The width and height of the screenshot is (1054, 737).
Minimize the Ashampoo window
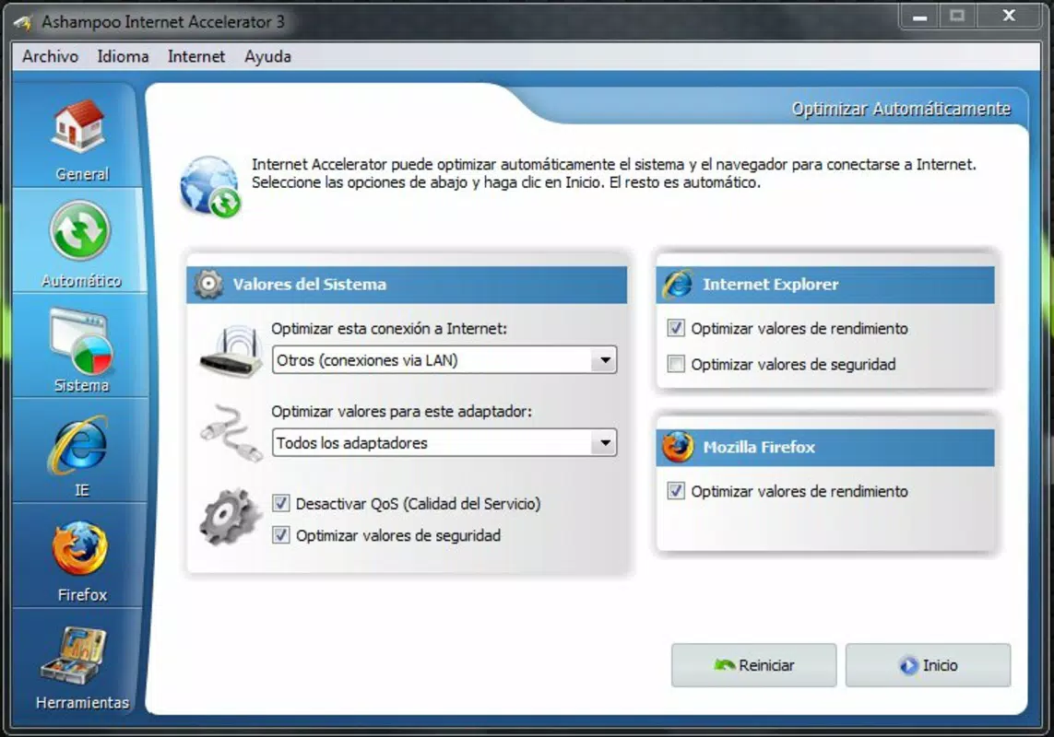[x=920, y=17]
